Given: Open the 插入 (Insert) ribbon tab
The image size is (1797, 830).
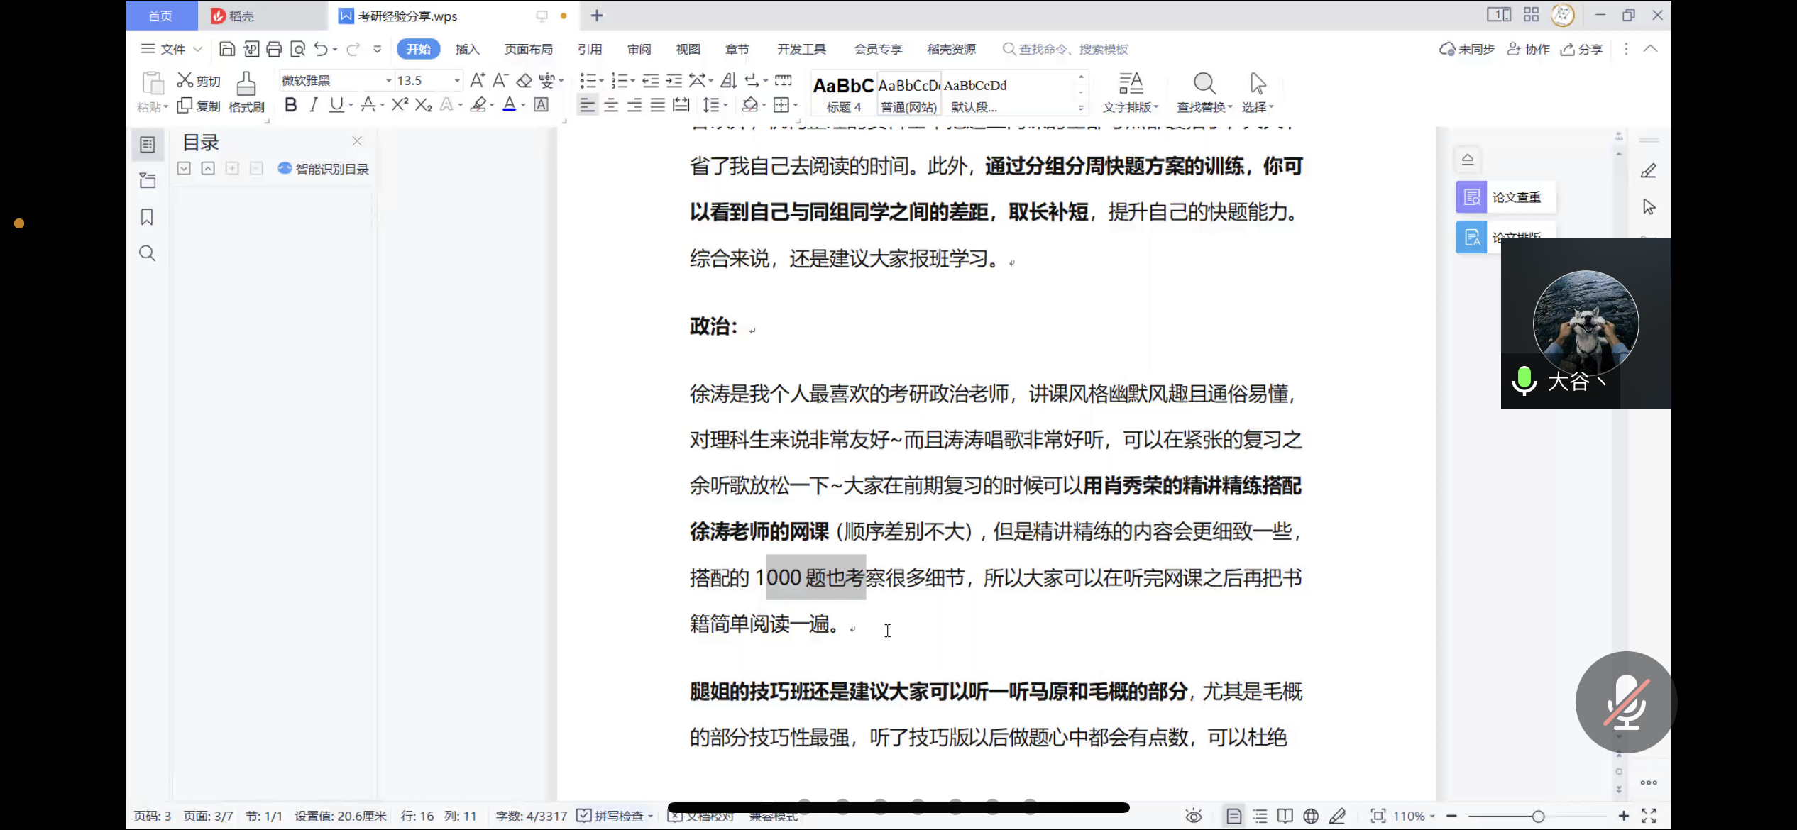Looking at the screenshot, I should 467,49.
